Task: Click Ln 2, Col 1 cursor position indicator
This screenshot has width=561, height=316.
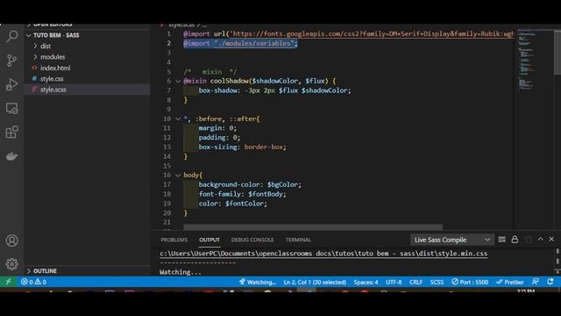Action: pos(315,283)
